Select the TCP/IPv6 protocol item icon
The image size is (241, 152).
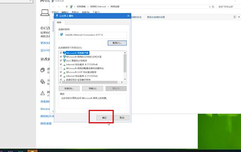point(64,76)
